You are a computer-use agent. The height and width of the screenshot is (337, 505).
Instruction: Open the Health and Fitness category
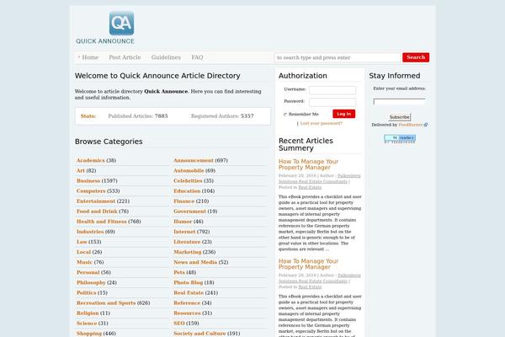[102, 222]
